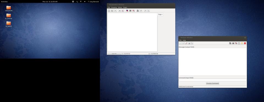This screenshot has height=102, width=264.
Task: Click the red-and-blue shield icon in Visualization toolbar
Action: coord(127,11)
